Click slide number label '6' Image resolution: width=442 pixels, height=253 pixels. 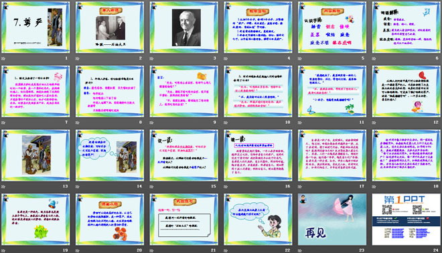tap(437, 58)
